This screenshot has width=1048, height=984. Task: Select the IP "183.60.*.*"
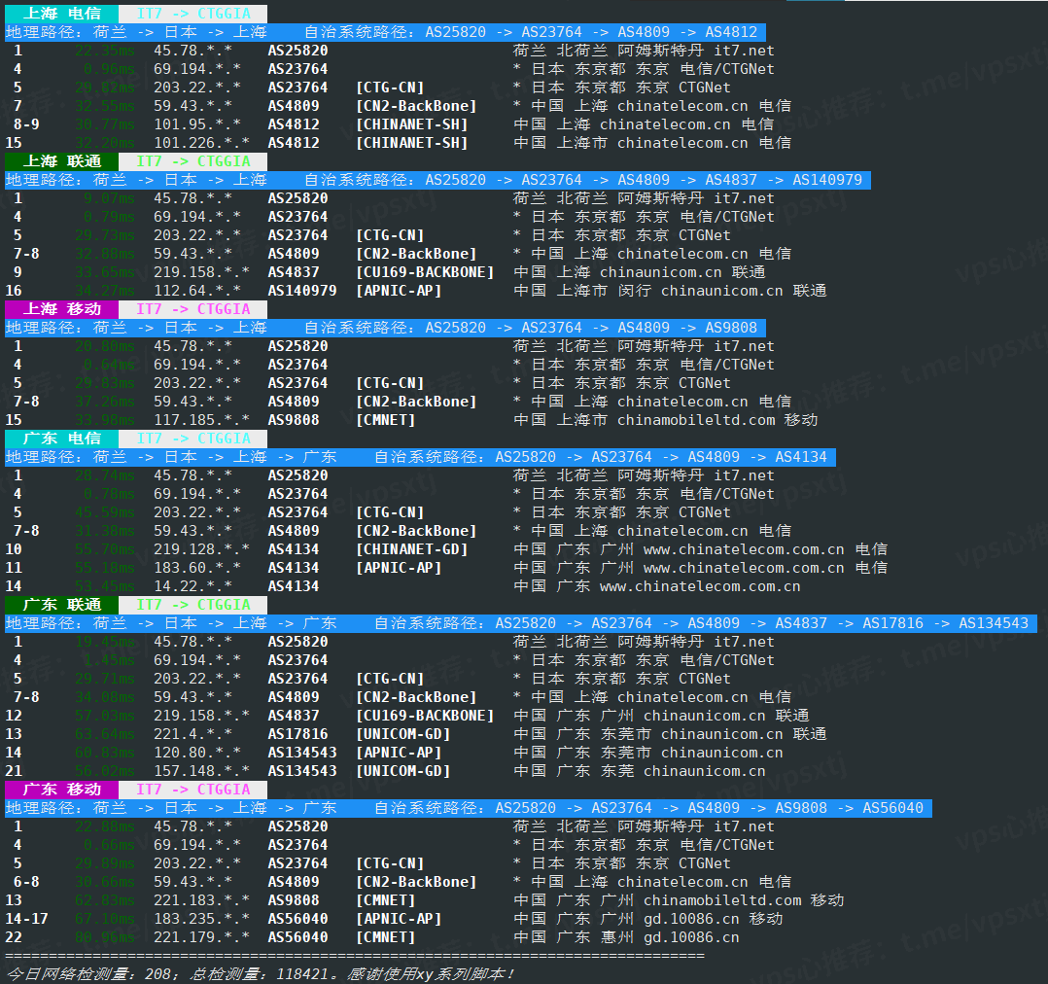point(197,568)
